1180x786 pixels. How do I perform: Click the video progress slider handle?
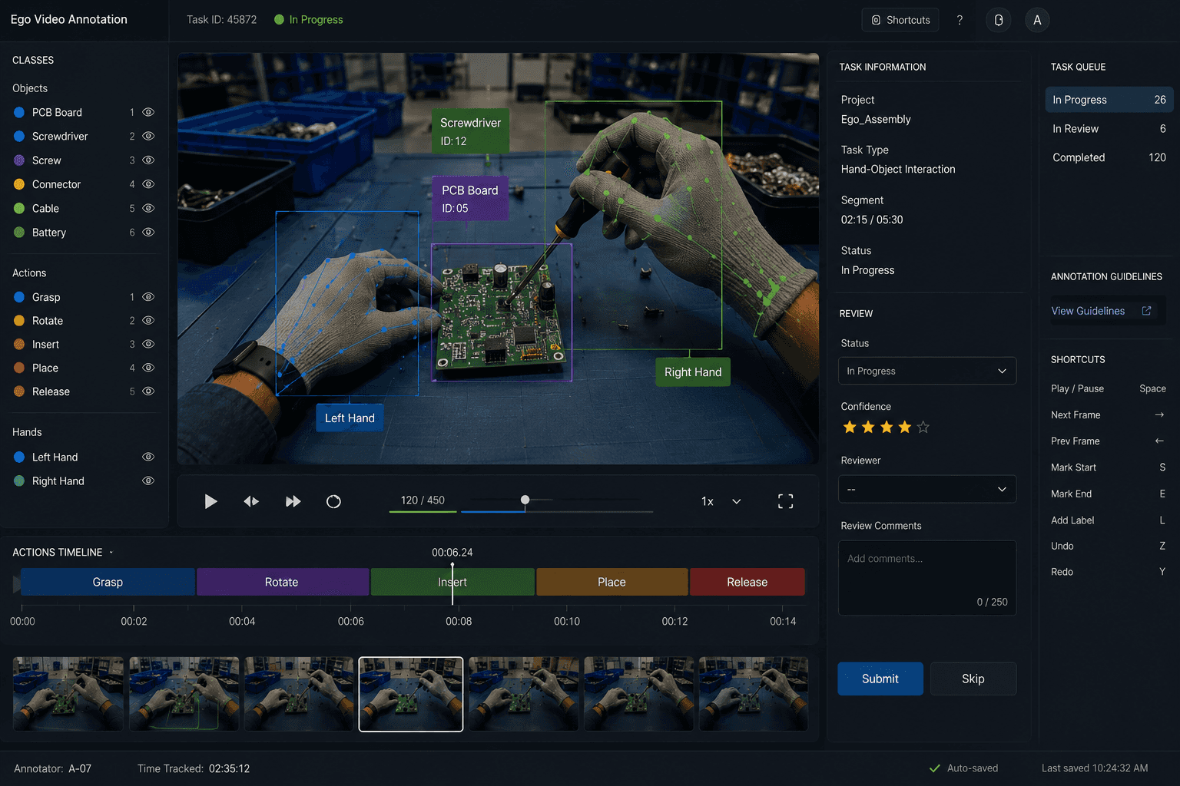(525, 500)
